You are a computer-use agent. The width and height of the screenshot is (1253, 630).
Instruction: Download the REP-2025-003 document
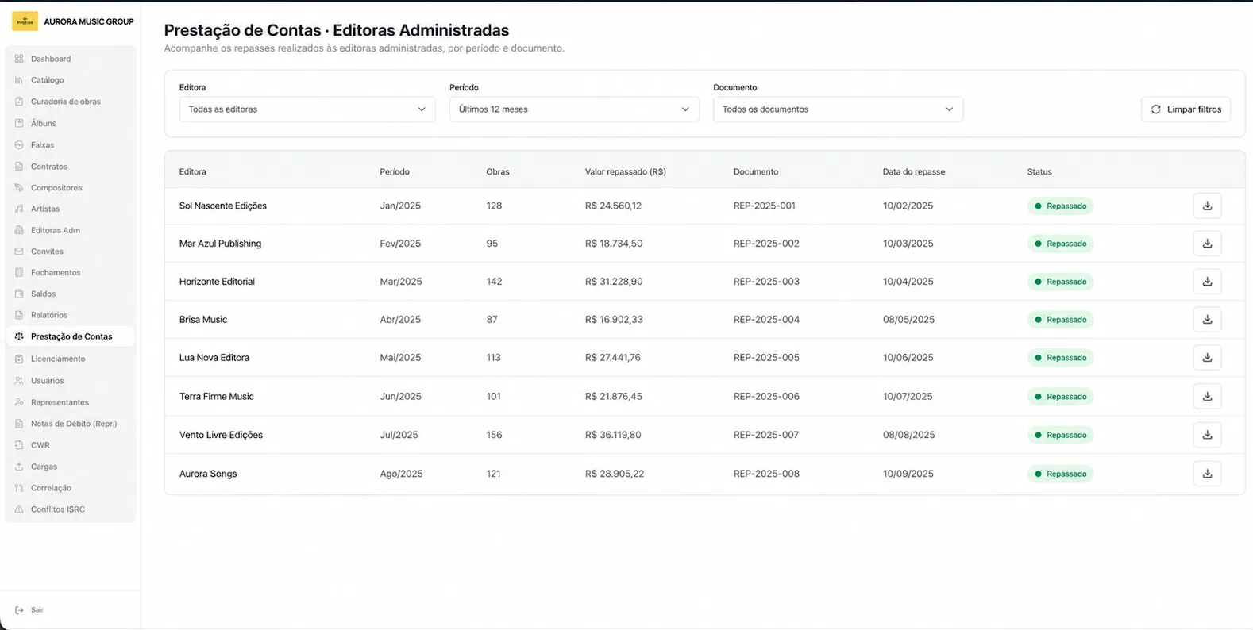1207,282
